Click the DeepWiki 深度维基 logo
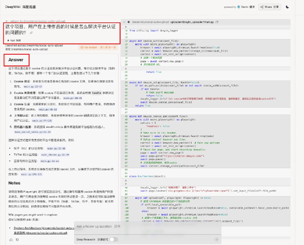The image size is (304, 245). [21, 7]
